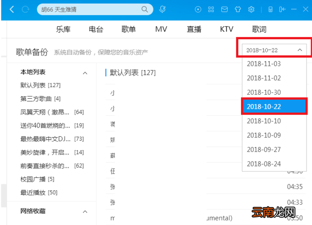Open the 歌单 tab
Viewport: 312px width, 225px height.
click(x=128, y=29)
